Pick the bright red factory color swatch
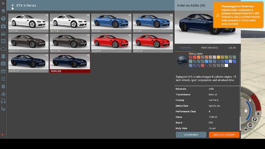Viewport: 265px width, 149px height. click(x=195, y=57)
